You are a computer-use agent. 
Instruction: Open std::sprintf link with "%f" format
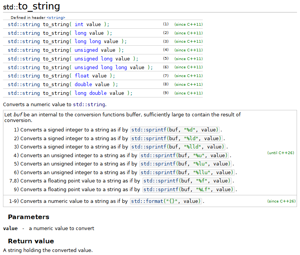pos(161,181)
